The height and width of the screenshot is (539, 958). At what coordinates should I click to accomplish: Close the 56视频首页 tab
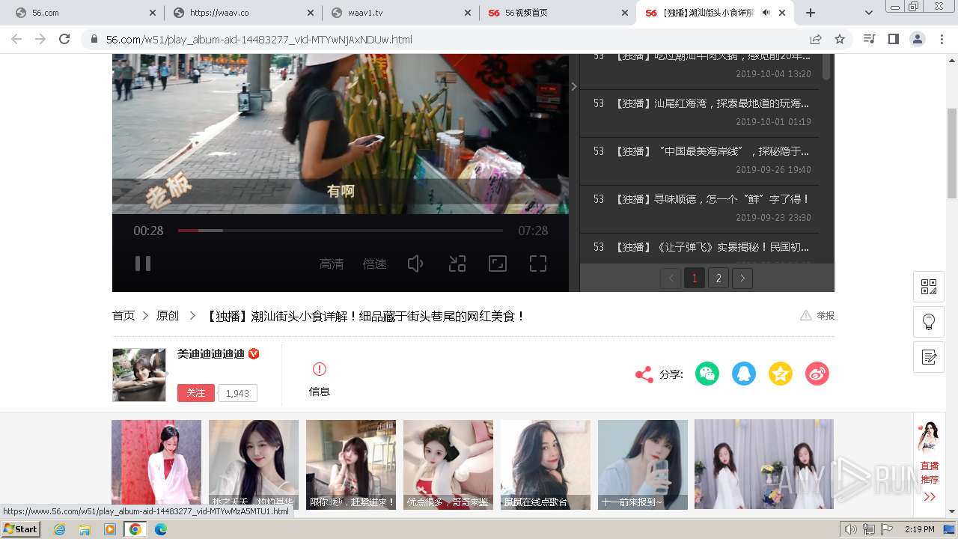point(625,13)
